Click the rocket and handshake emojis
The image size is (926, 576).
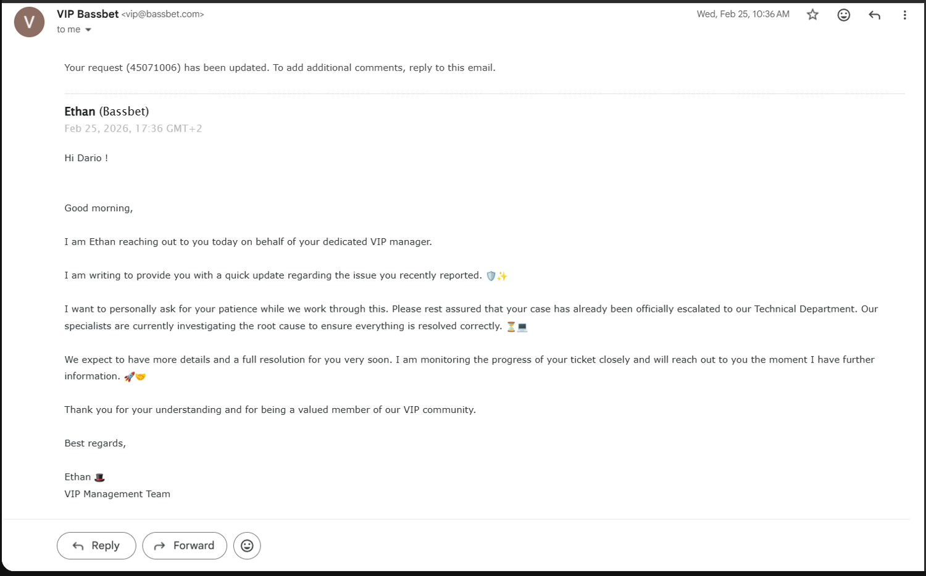point(135,377)
